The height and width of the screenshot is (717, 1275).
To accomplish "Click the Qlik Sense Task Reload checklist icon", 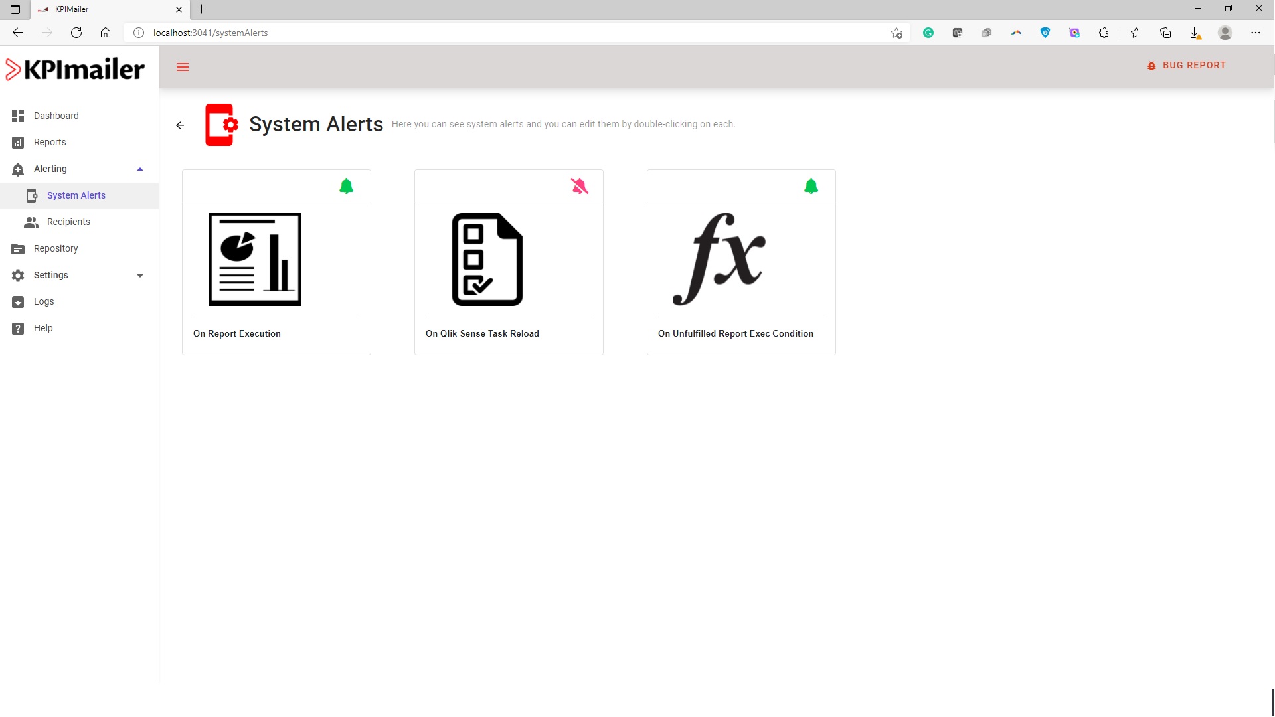I will point(487,260).
